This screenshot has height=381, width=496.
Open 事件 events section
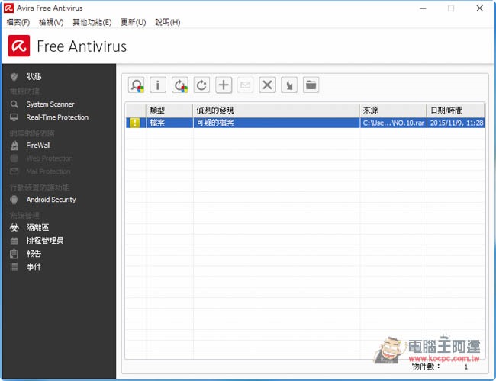point(34,267)
